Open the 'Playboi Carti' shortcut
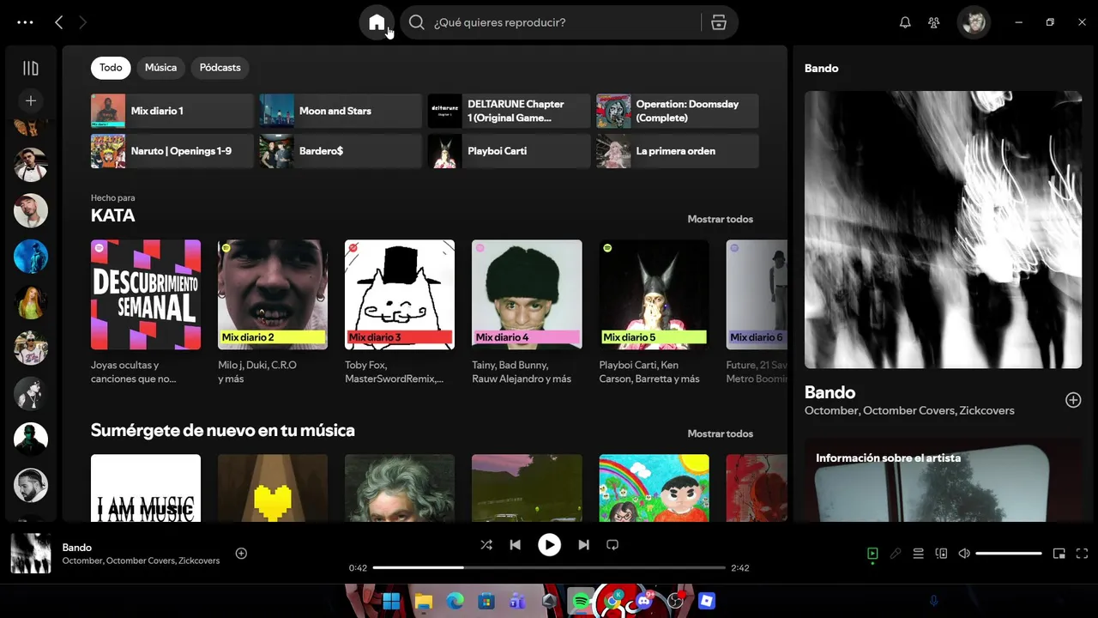 pos(509,151)
